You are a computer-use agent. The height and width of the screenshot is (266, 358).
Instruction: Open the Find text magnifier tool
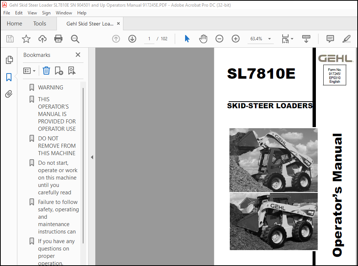(75, 39)
